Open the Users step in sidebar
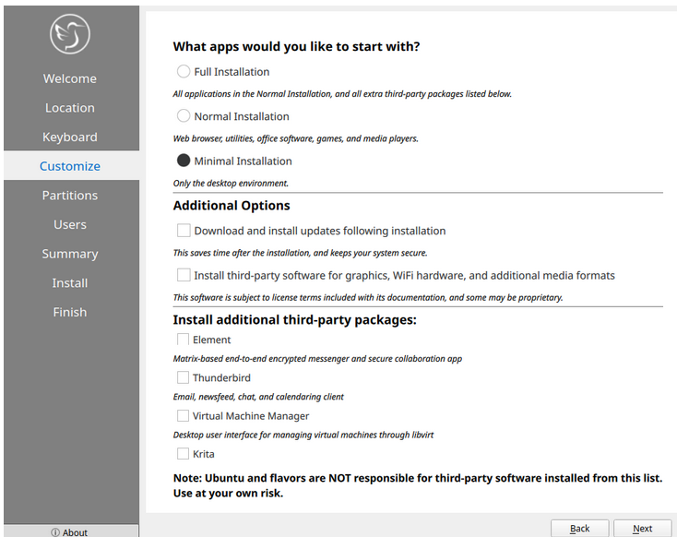Viewport: 677px width, 537px height. 70,225
